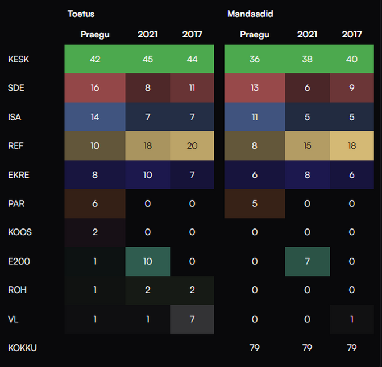Click the KOKKU current mandates total 79
The image size is (382, 367).
point(254,348)
